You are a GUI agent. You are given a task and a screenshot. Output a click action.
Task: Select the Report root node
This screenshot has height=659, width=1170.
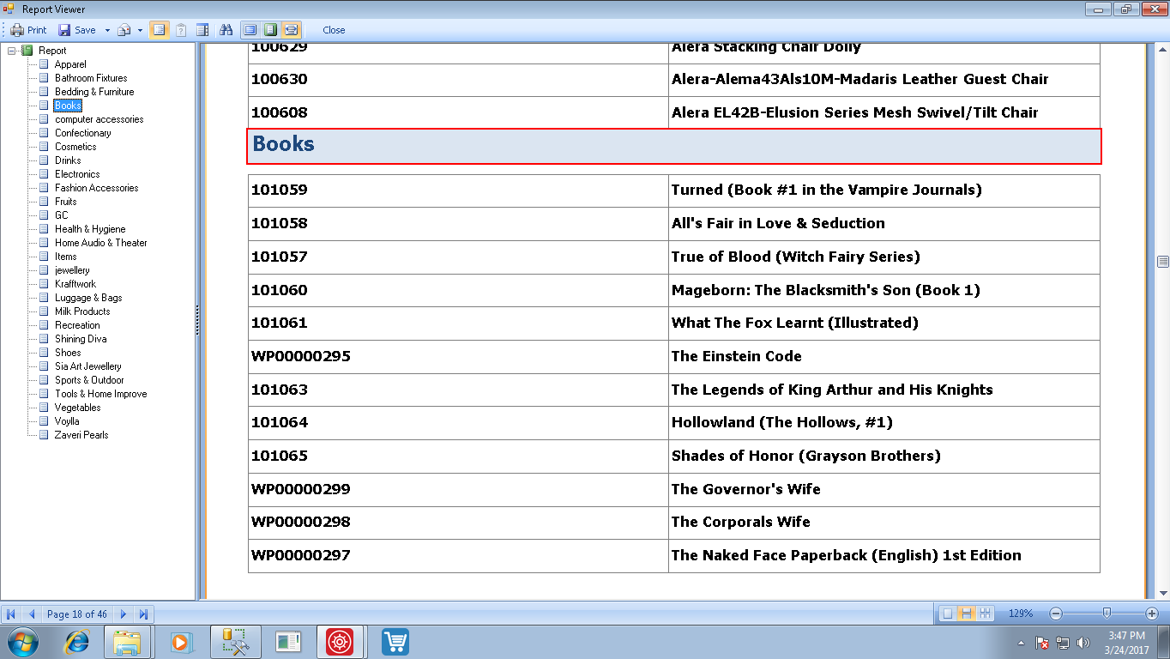click(52, 51)
